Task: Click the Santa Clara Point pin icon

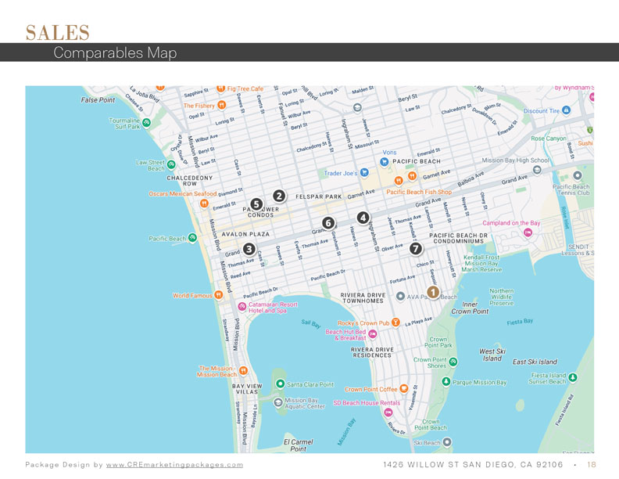Action: 280,384
